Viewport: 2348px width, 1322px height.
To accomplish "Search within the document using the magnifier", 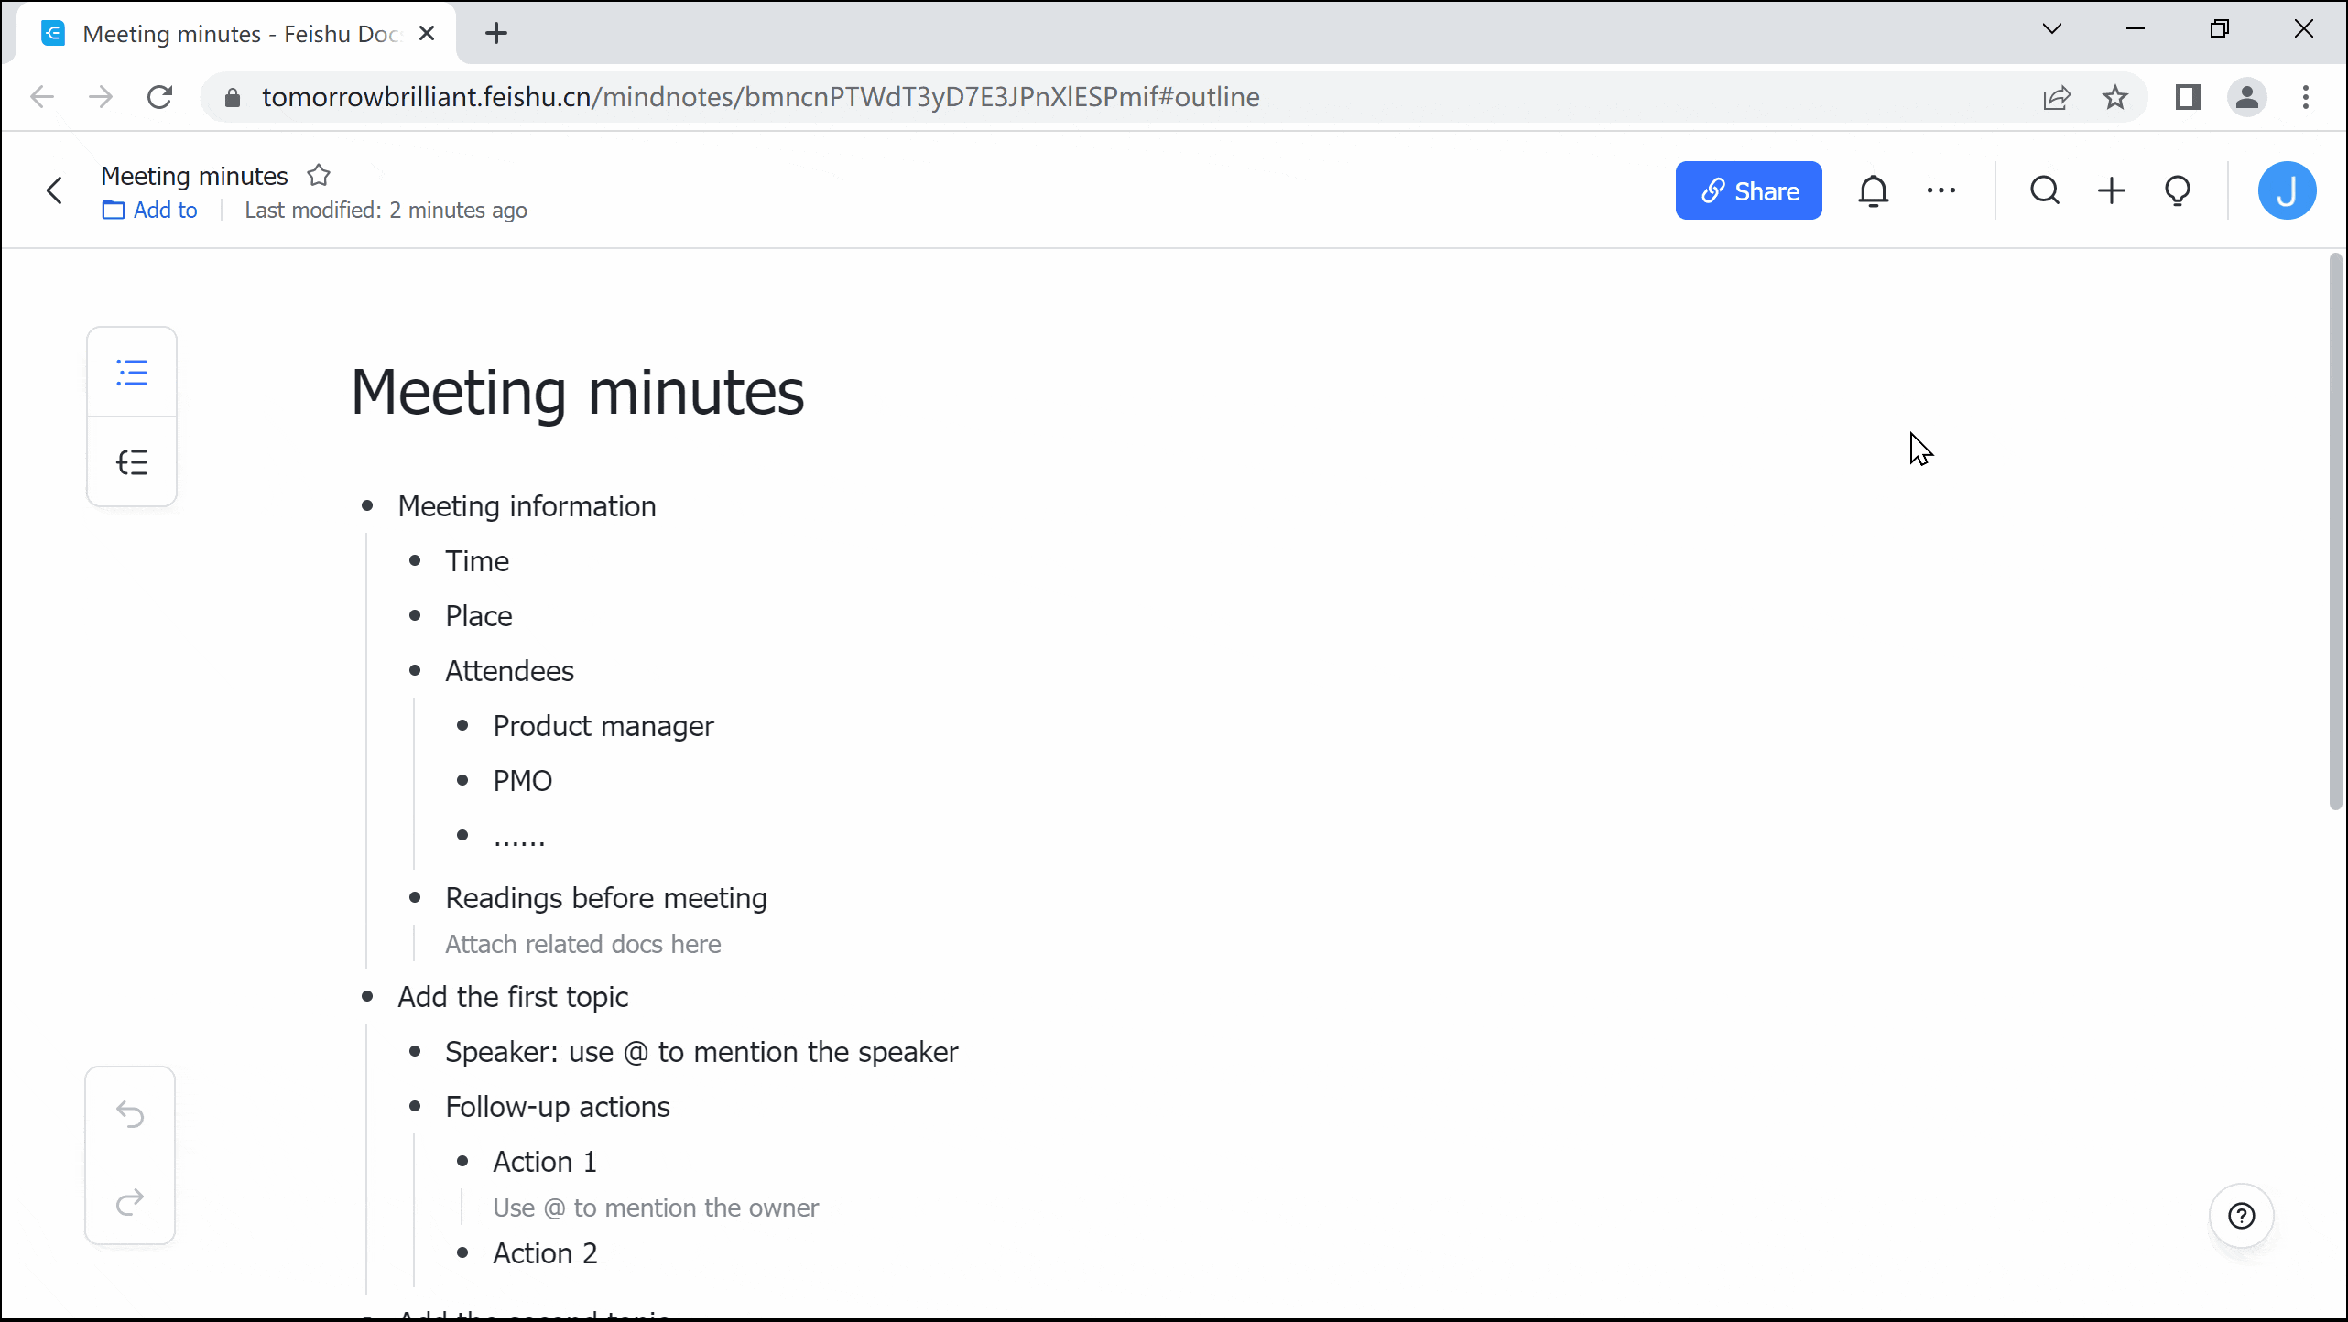I will [x=2045, y=190].
